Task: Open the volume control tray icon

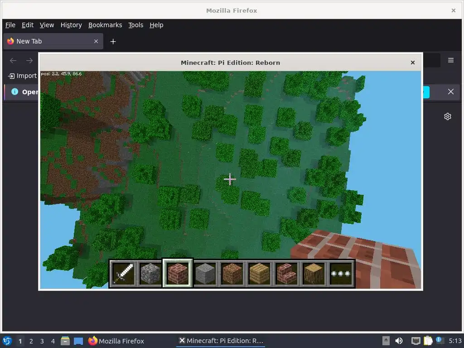Action: [x=399, y=341]
